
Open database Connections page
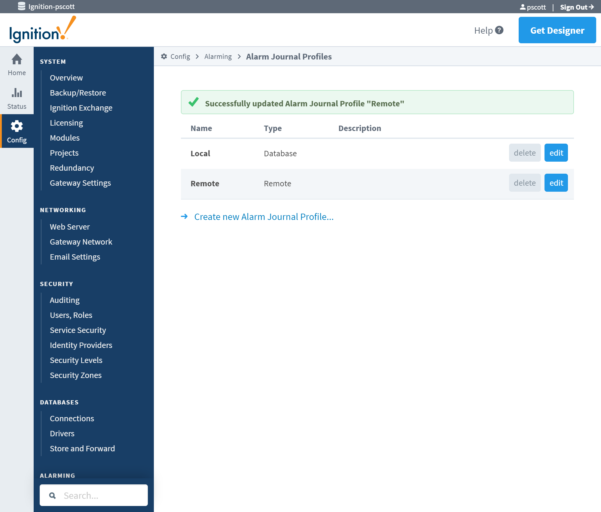click(x=72, y=419)
